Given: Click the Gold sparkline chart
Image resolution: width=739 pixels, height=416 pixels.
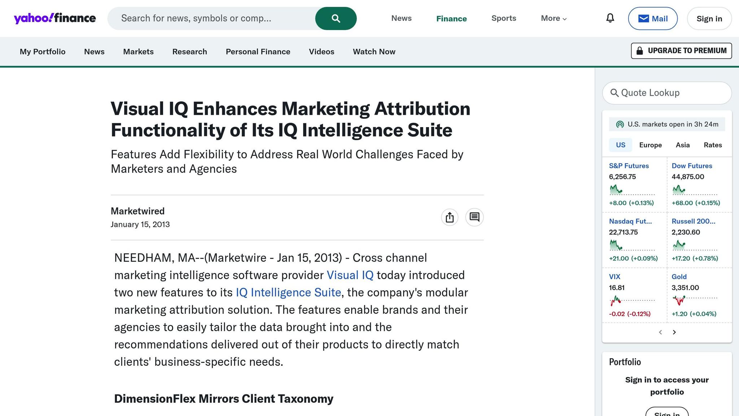Looking at the screenshot, I should [694, 300].
